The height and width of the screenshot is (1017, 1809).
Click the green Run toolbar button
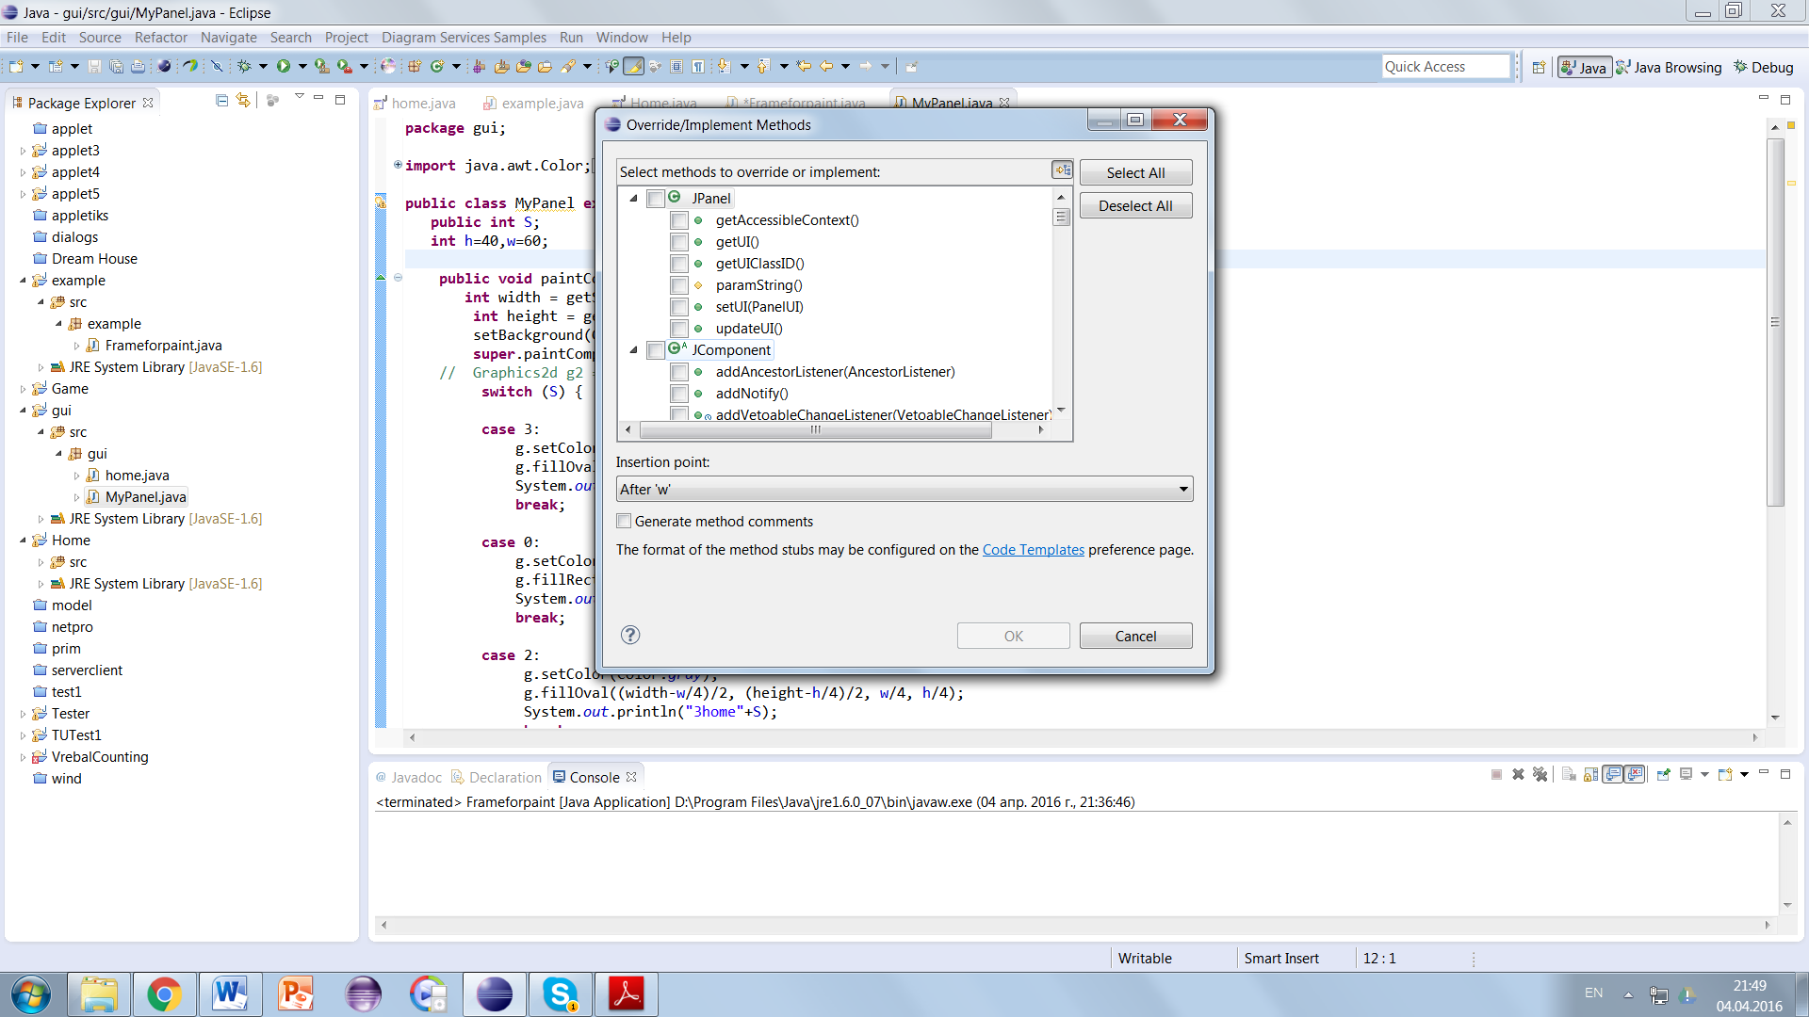point(284,66)
